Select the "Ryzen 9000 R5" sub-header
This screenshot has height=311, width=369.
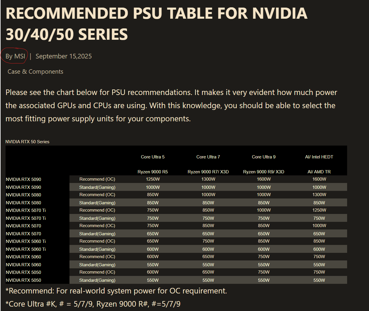point(153,172)
